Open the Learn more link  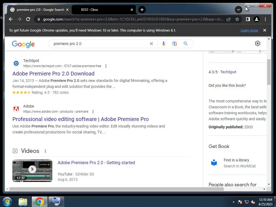click(249, 30)
